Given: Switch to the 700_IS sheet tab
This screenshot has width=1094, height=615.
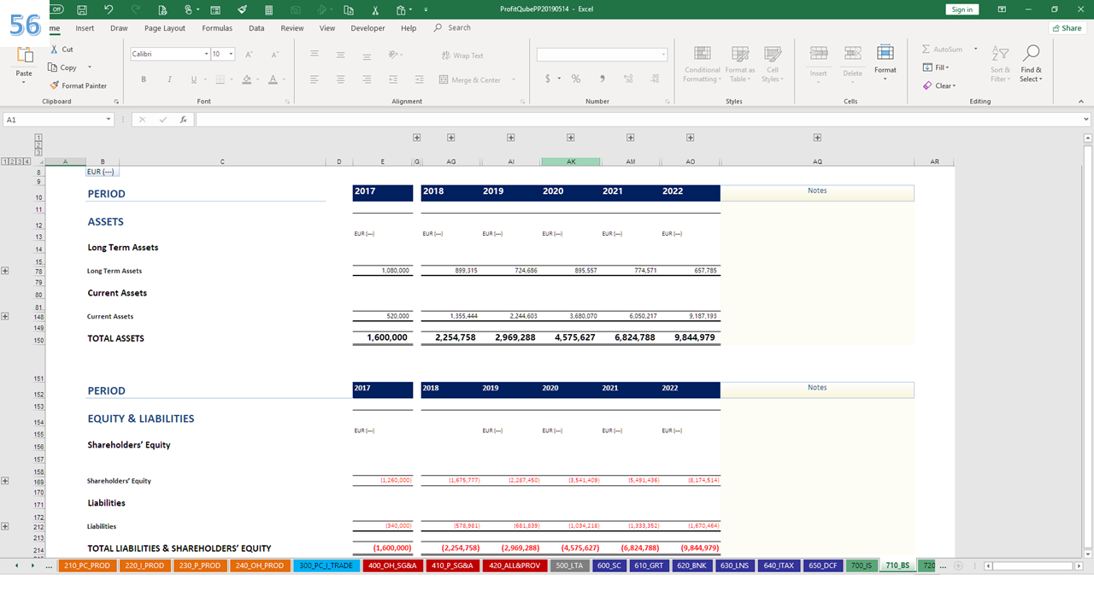Looking at the screenshot, I should pos(862,565).
